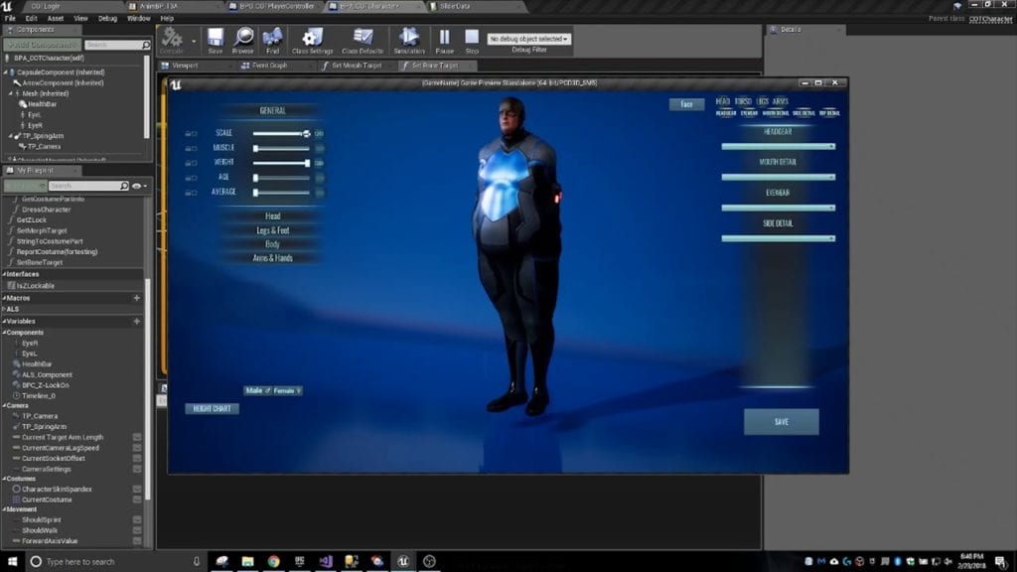Expand the Headgear dropdown in game preview
The width and height of the screenshot is (1017, 572).
click(778, 146)
